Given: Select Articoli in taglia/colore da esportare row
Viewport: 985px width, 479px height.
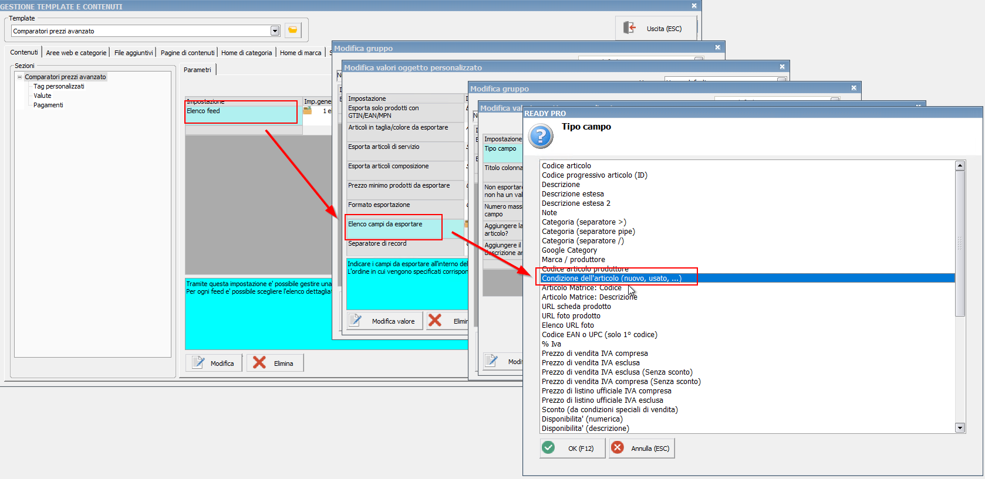Looking at the screenshot, I should [405, 132].
